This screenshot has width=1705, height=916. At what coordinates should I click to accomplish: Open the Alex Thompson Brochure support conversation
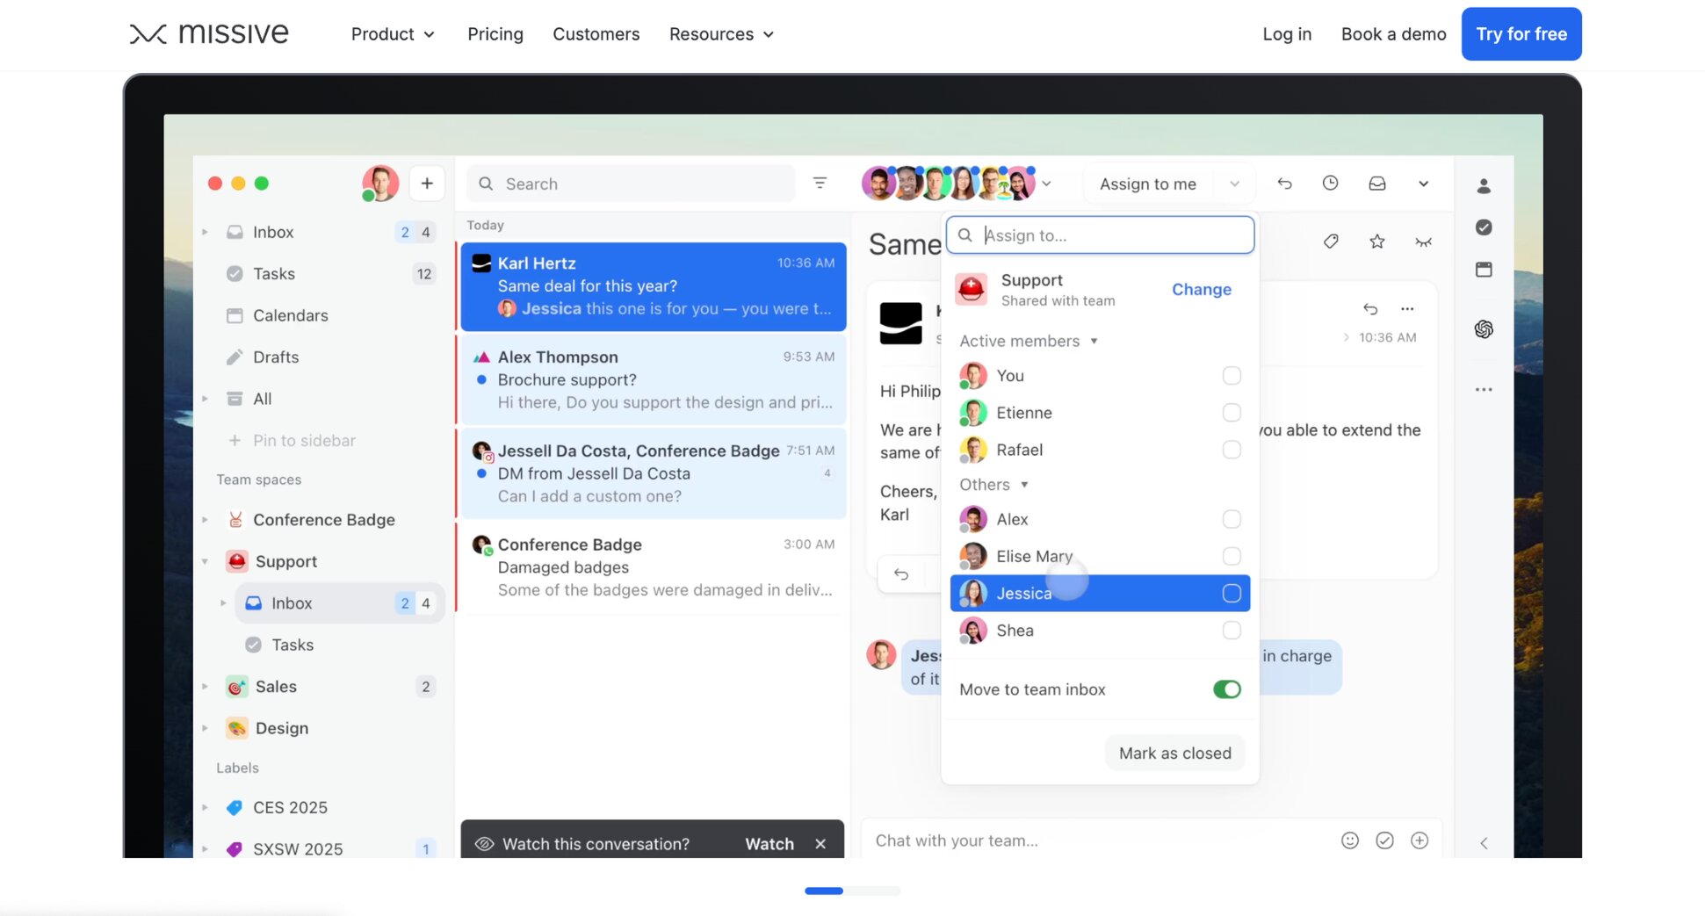coord(653,379)
